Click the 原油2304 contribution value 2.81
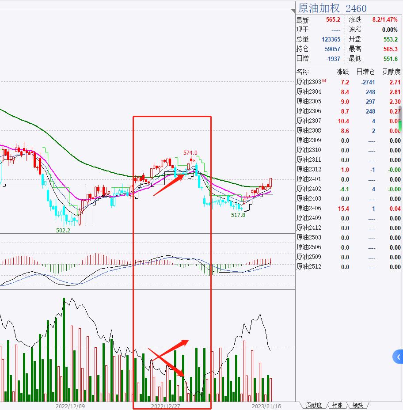Image resolution: width=403 pixels, height=410 pixels. click(x=395, y=92)
